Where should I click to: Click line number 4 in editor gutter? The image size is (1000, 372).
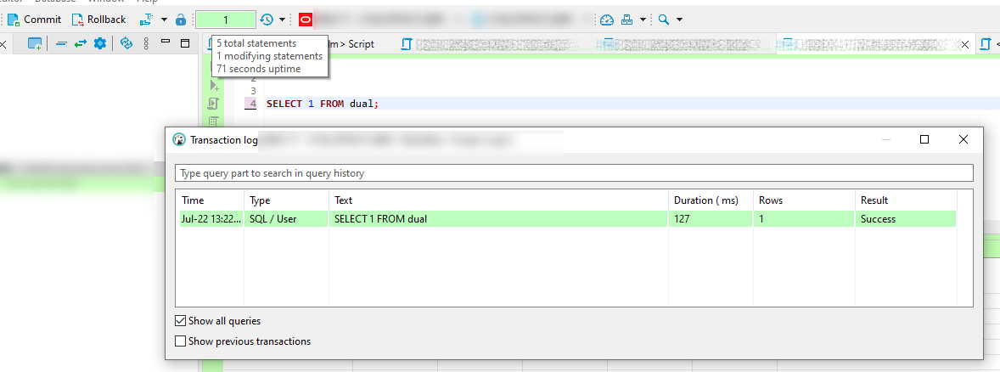pyautogui.click(x=253, y=104)
